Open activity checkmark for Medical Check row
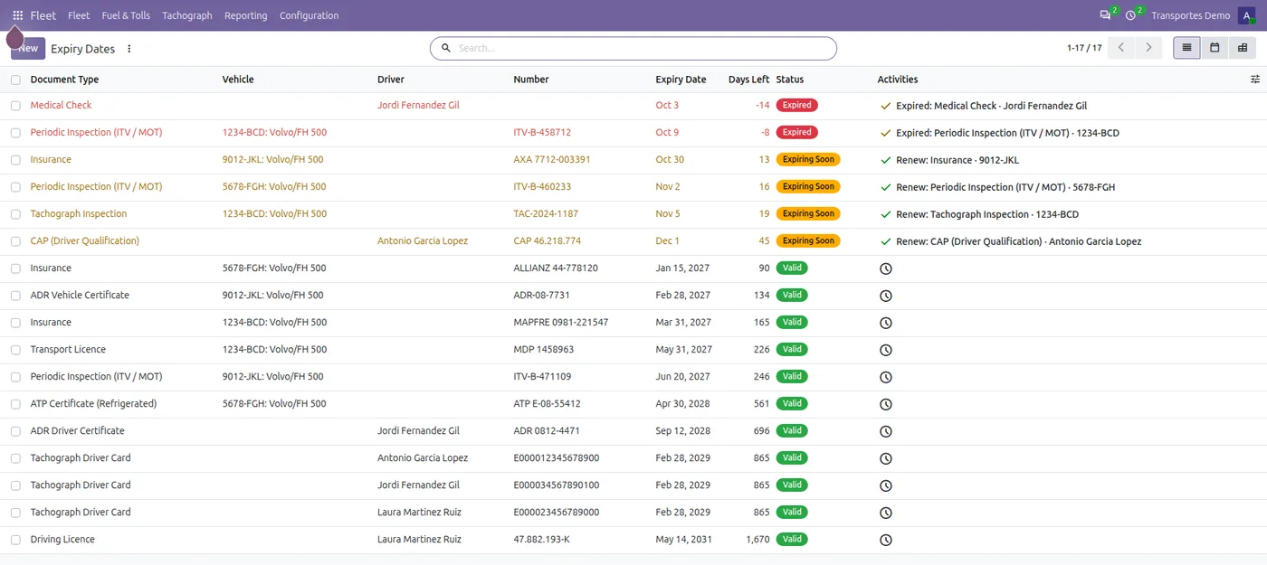 (x=885, y=106)
